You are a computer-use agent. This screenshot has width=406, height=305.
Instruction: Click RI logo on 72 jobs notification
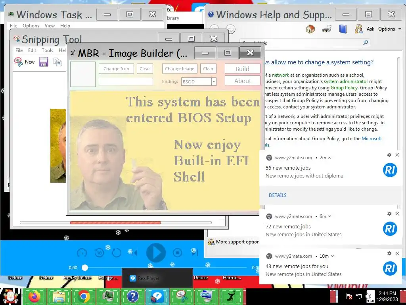click(x=390, y=229)
